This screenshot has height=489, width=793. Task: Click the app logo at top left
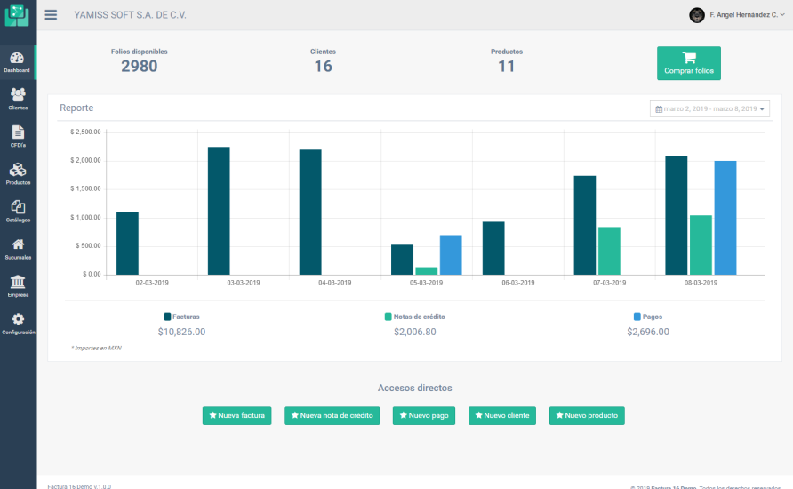(17, 15)
